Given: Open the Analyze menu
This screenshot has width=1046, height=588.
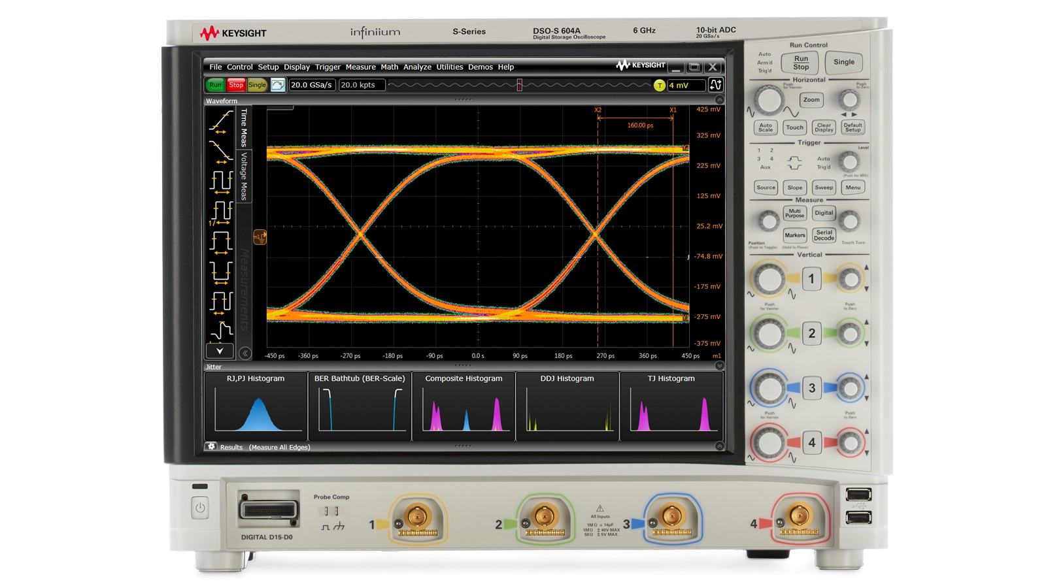Looking at the screenshot, I should click(418, 67).
